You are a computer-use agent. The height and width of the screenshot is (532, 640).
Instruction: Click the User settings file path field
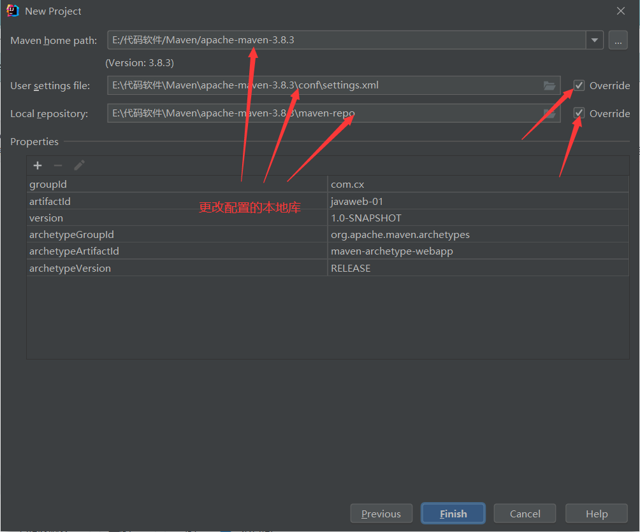pyautogui.click(x=333, y=85)
